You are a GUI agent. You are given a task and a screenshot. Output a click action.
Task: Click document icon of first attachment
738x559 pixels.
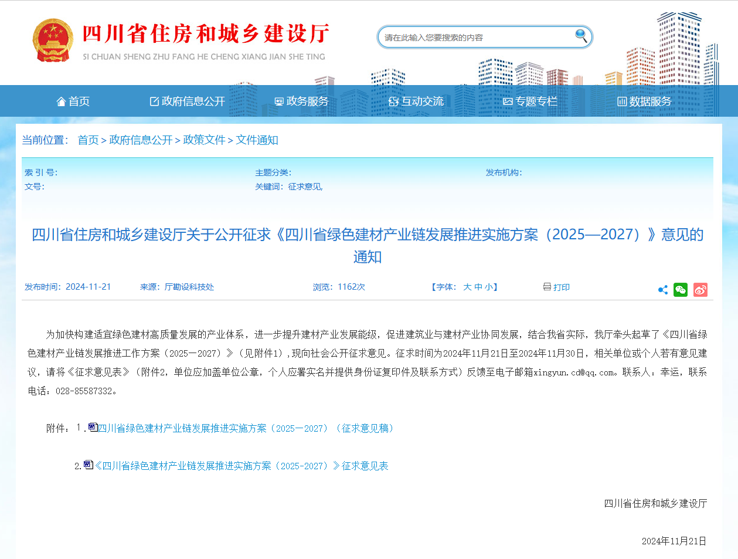point(93,427)
